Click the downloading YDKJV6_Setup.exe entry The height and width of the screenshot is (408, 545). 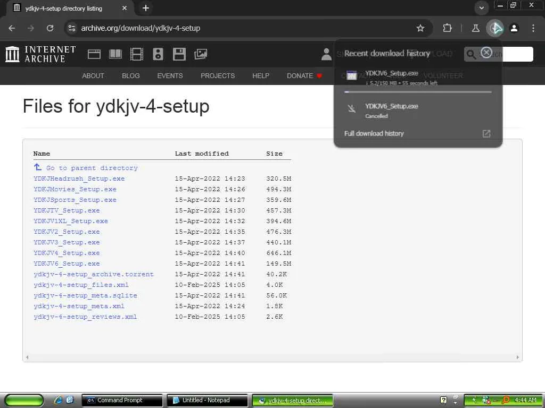[x=418, y=78]
